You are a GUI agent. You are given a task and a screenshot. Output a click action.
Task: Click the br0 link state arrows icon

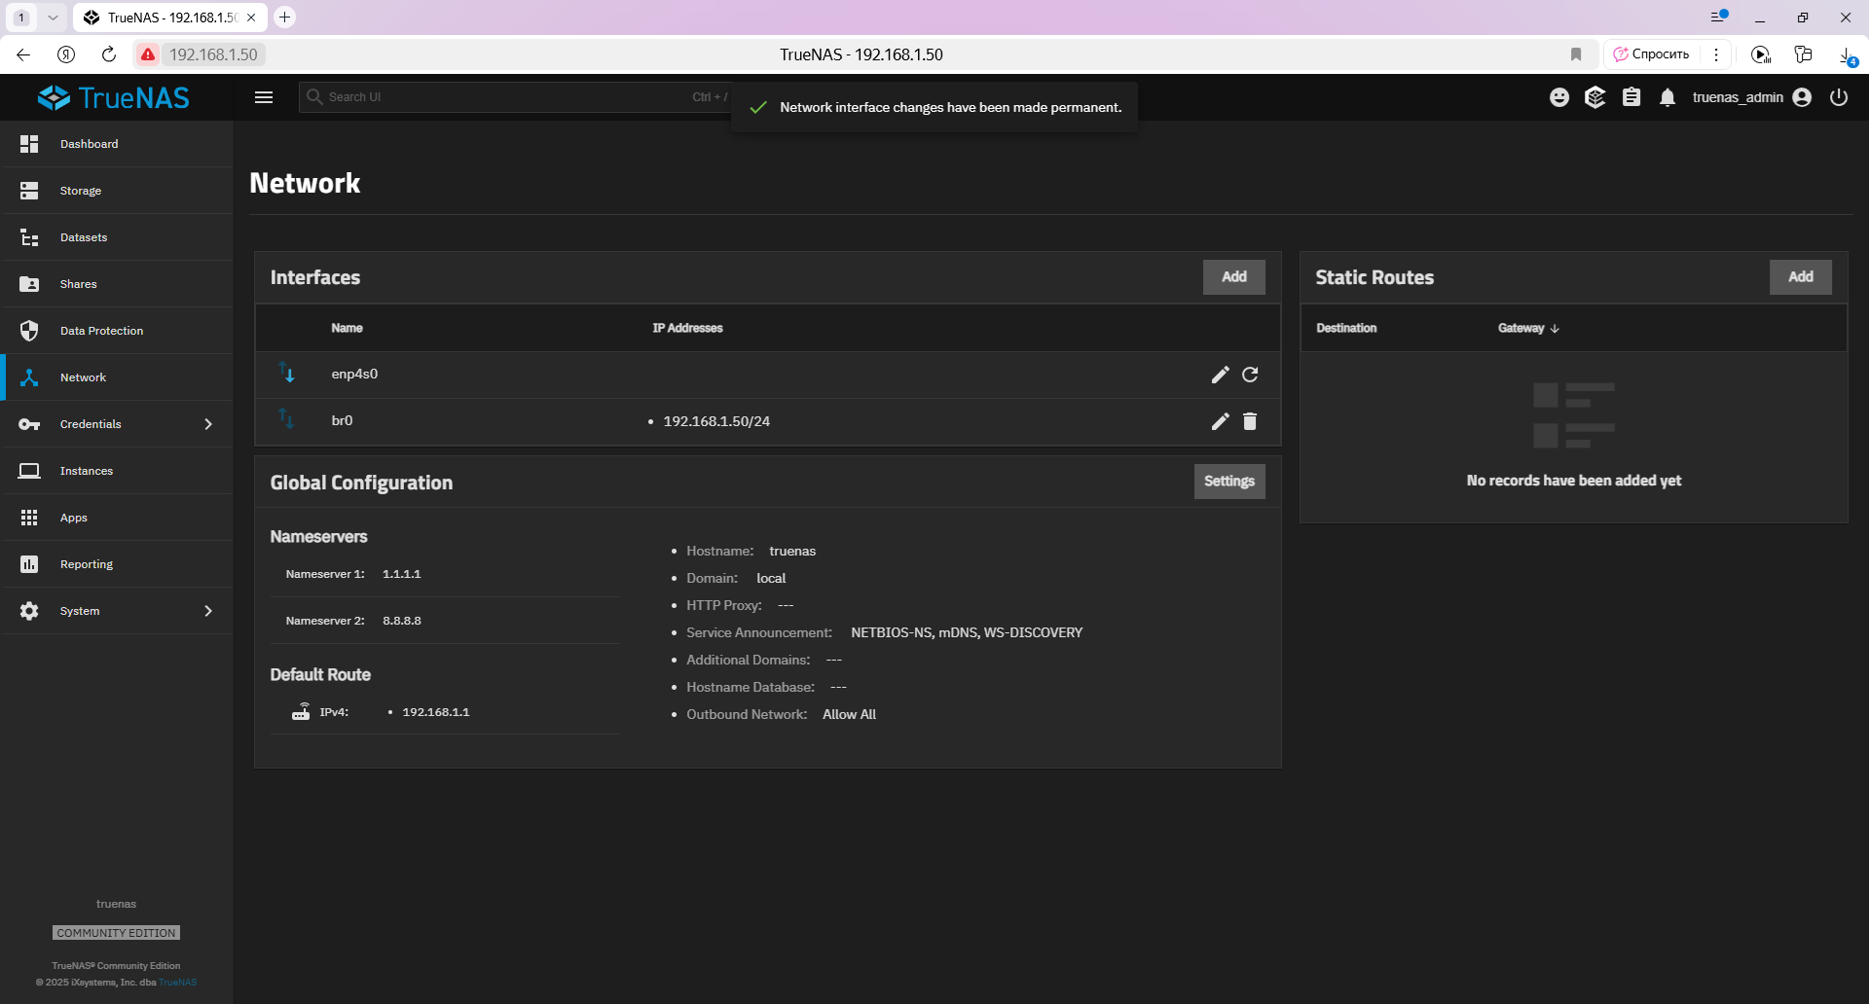287,418
